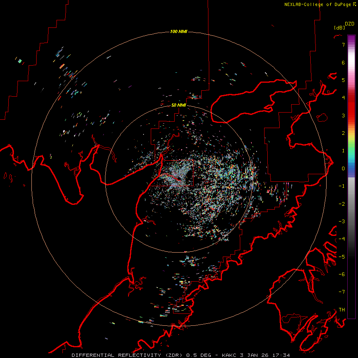
Task: Click the 4 value on the color scale
Action: pos(343,98)
